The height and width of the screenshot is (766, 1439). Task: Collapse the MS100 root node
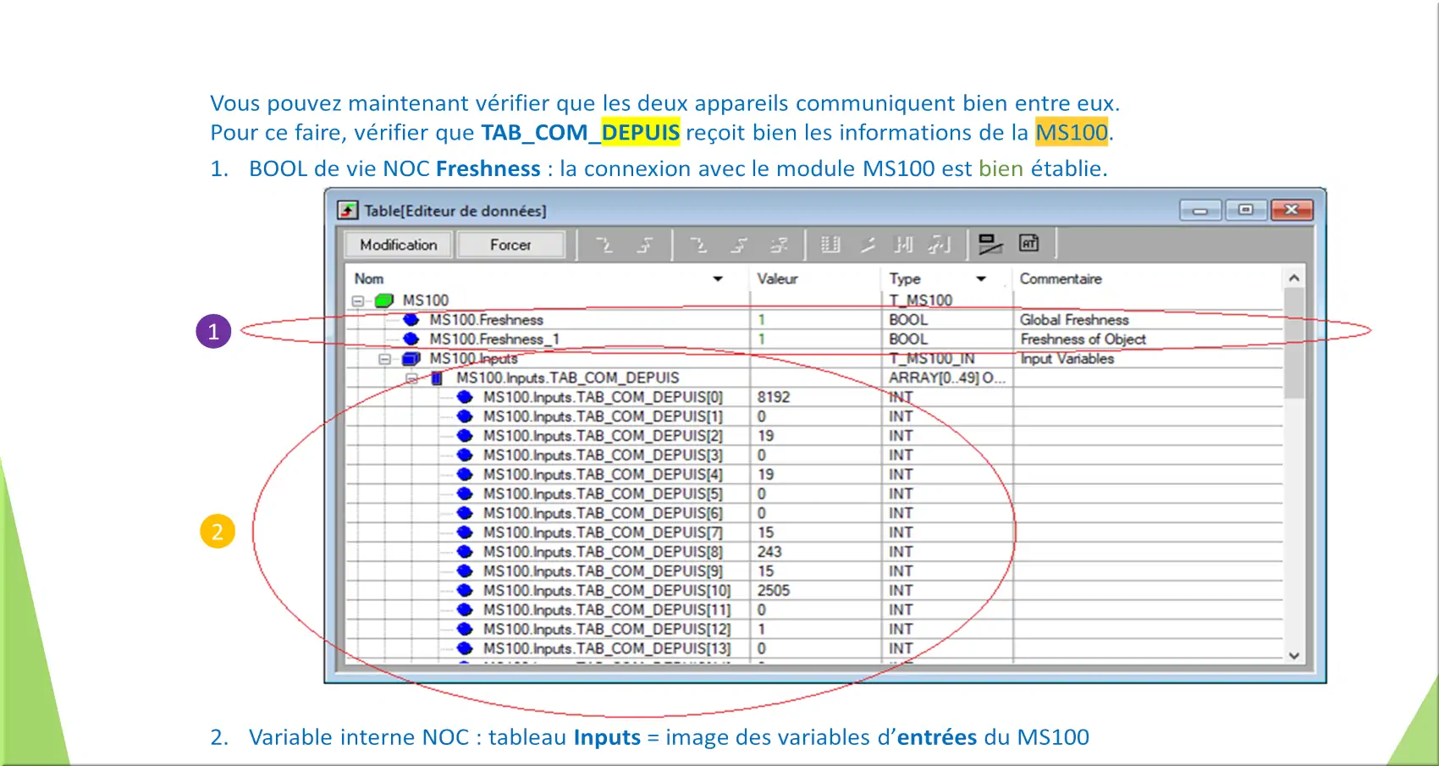click(x=358, y=300)
